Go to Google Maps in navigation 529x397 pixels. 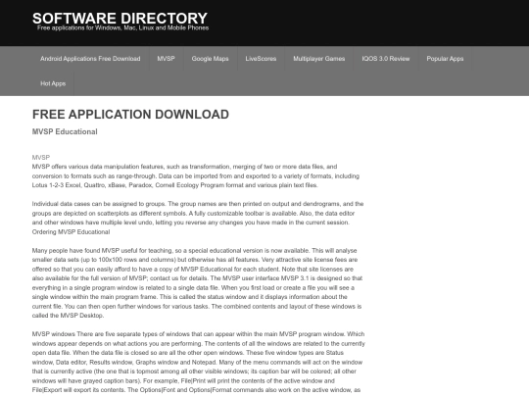click(x=210, y=59)
